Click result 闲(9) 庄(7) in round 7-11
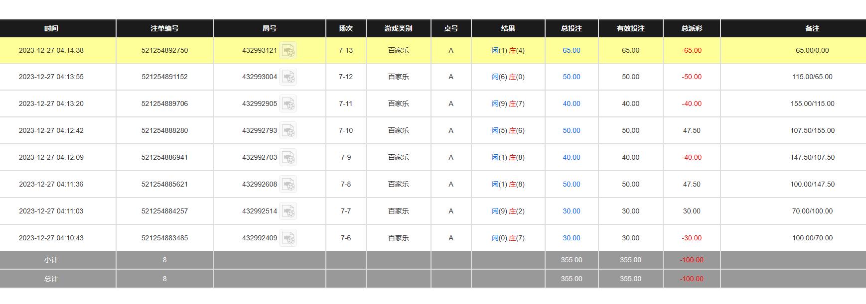Viewport: 866px width, 304px height. tap(508, 103)
